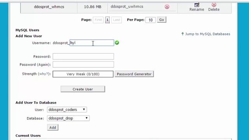Image resolution: width=249 pixels, height=140 pixels.
Task: Open the Database dropdown showing ddosprot_drop
Action: [x=68, y=118]
